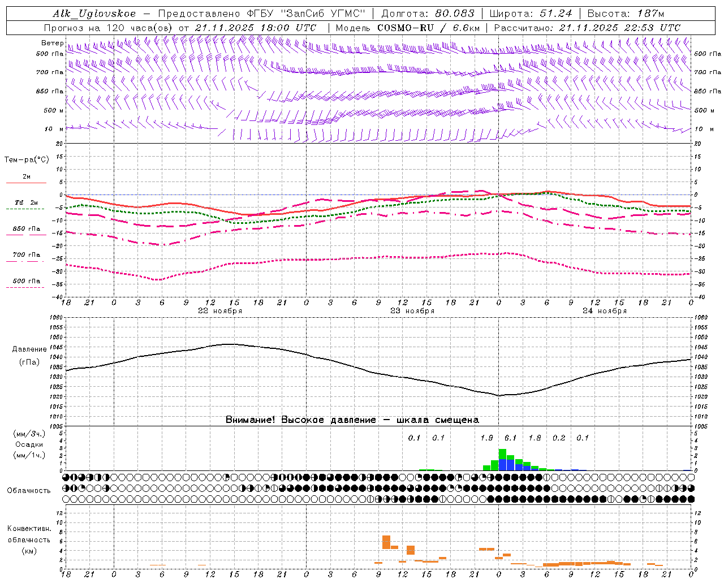Select the Прогноз на 120 часа(ов) text
The width and height of the screenshot is (724, 579).
109,27
